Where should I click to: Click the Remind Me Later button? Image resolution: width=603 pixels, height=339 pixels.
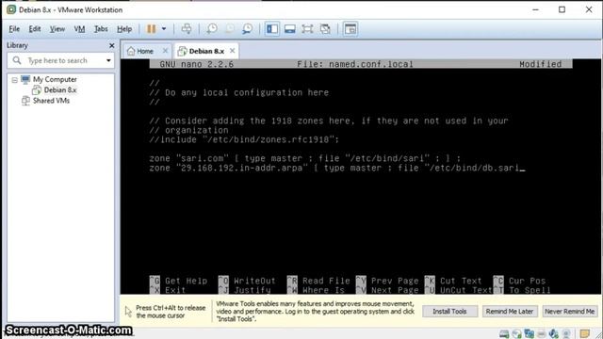[509, 312]
